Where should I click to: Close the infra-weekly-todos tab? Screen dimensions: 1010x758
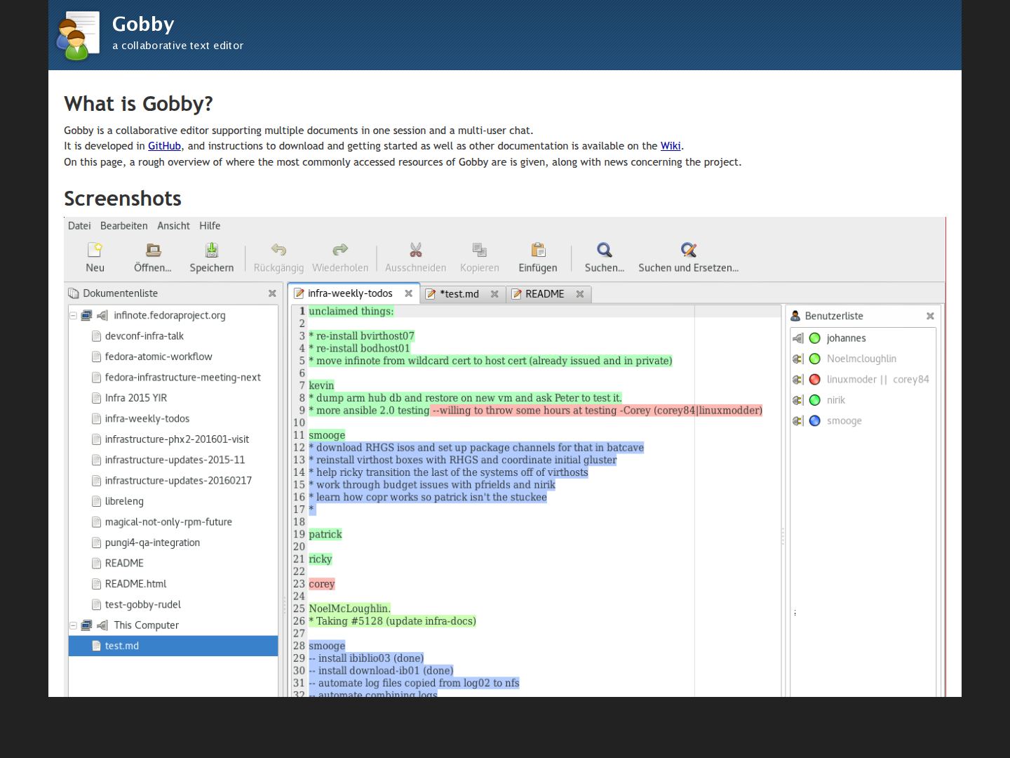coord(408,293)
